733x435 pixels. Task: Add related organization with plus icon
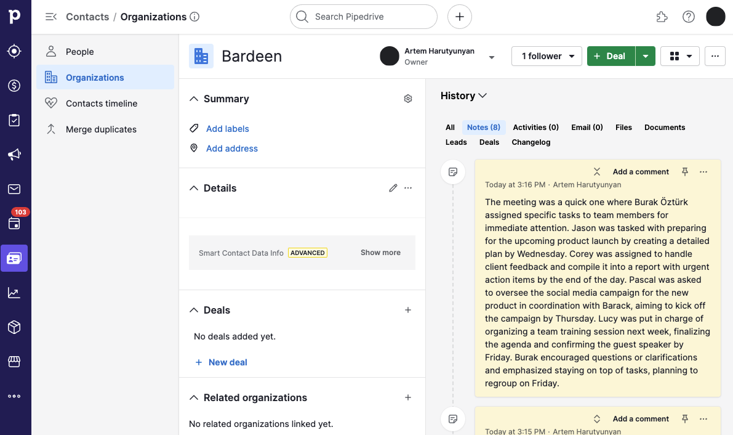tap(408, 397)
